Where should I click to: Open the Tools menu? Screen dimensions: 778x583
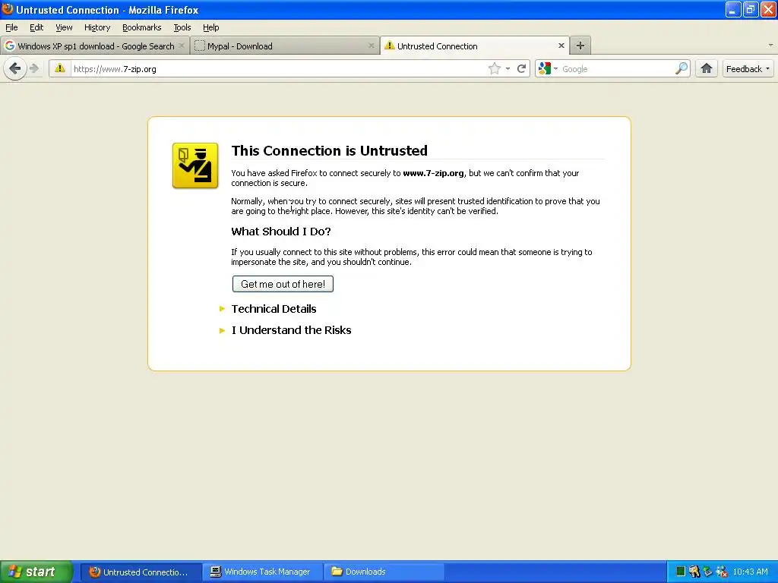click(182, 27)
